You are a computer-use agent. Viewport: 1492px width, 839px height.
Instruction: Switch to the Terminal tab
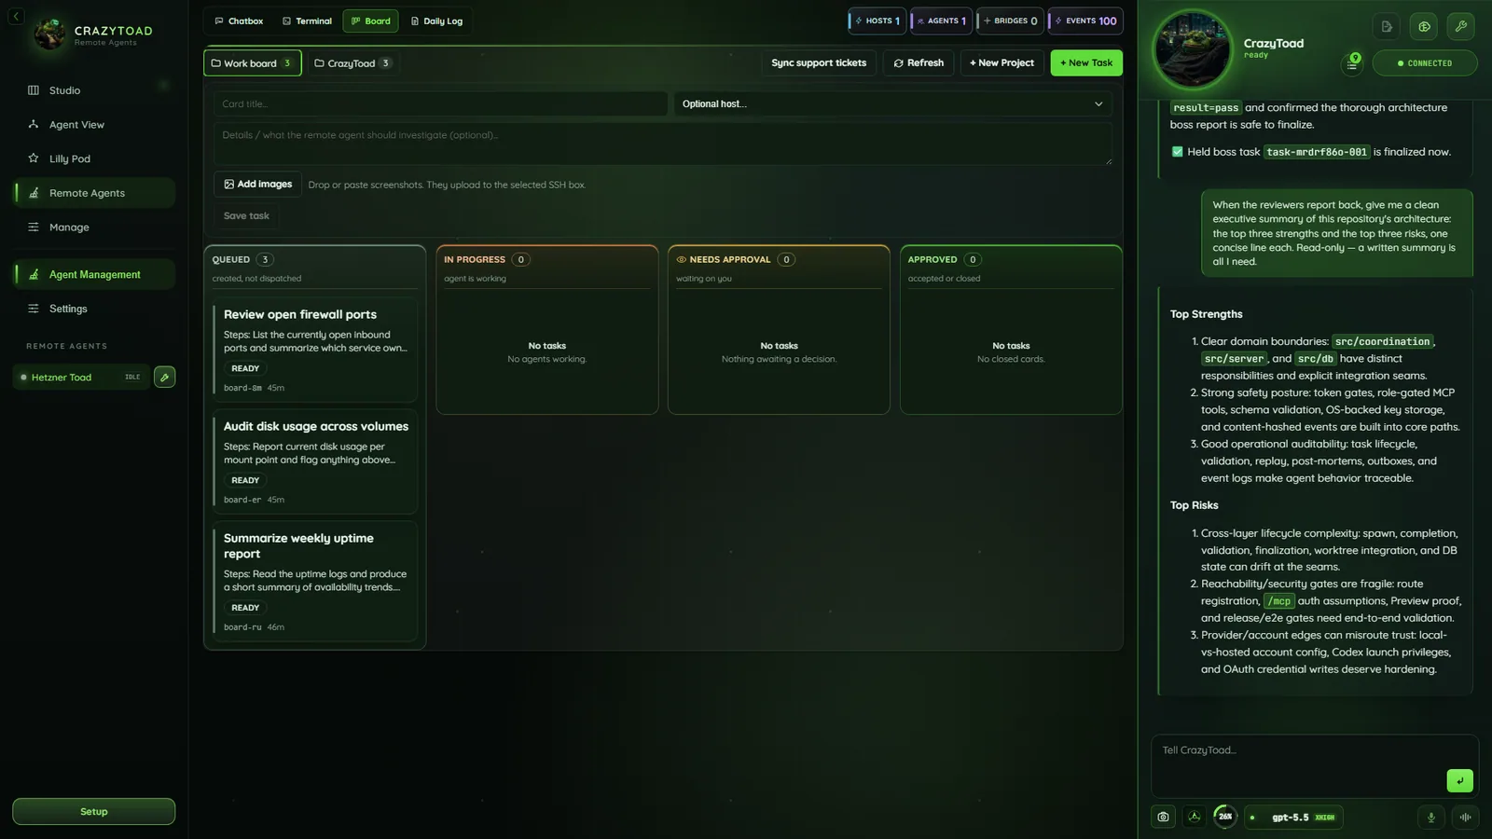pos(307,21)
